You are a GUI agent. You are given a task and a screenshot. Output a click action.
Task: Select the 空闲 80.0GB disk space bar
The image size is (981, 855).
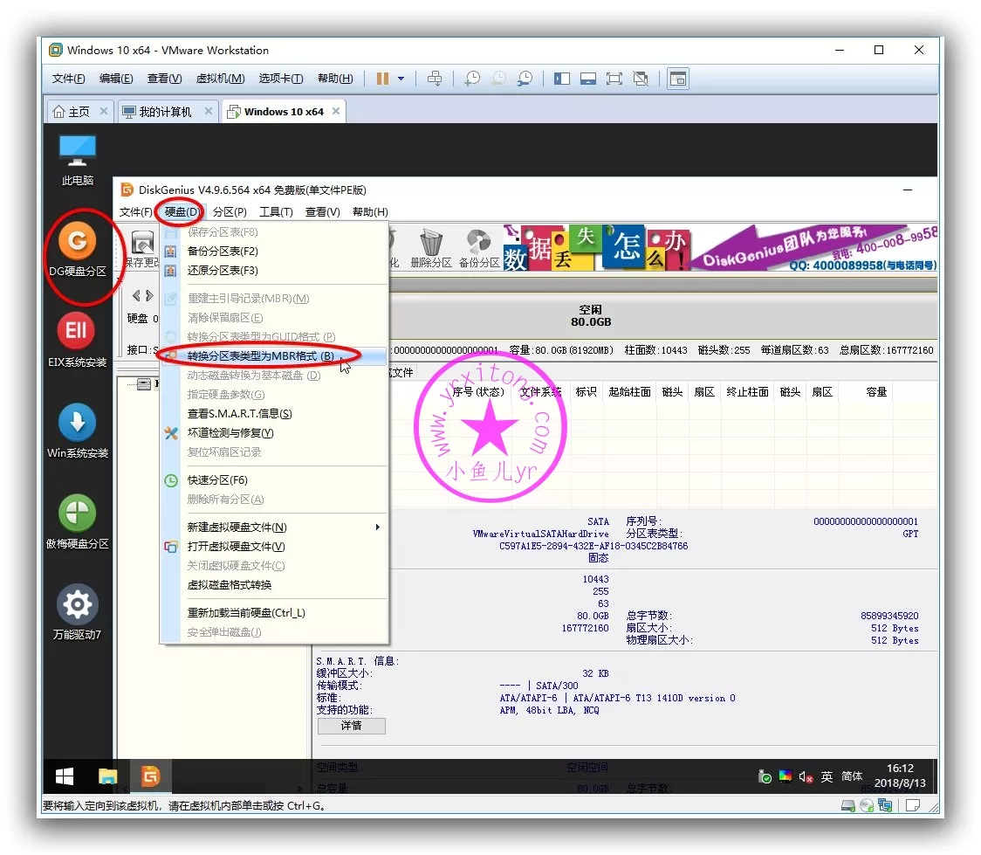662,316
